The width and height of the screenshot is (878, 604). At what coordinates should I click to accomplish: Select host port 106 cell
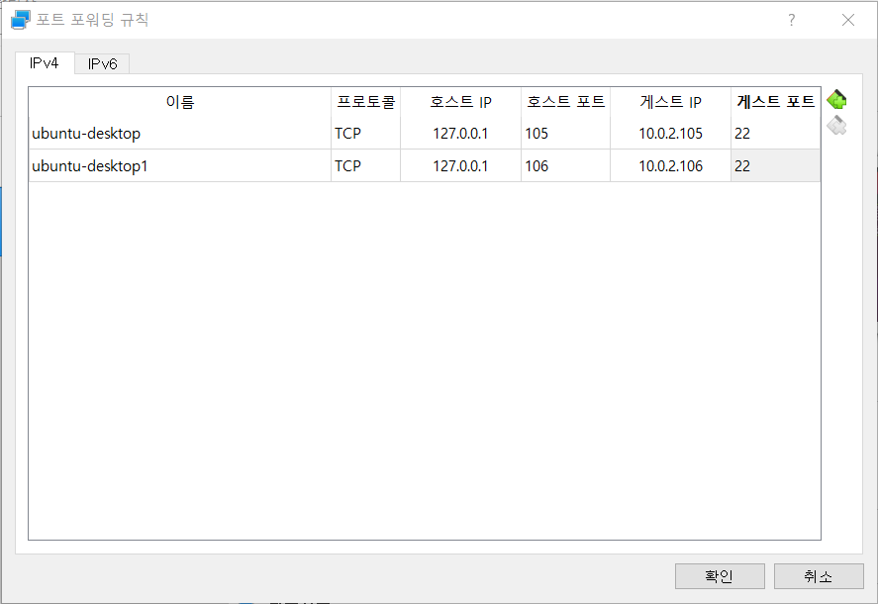point(565,165)
